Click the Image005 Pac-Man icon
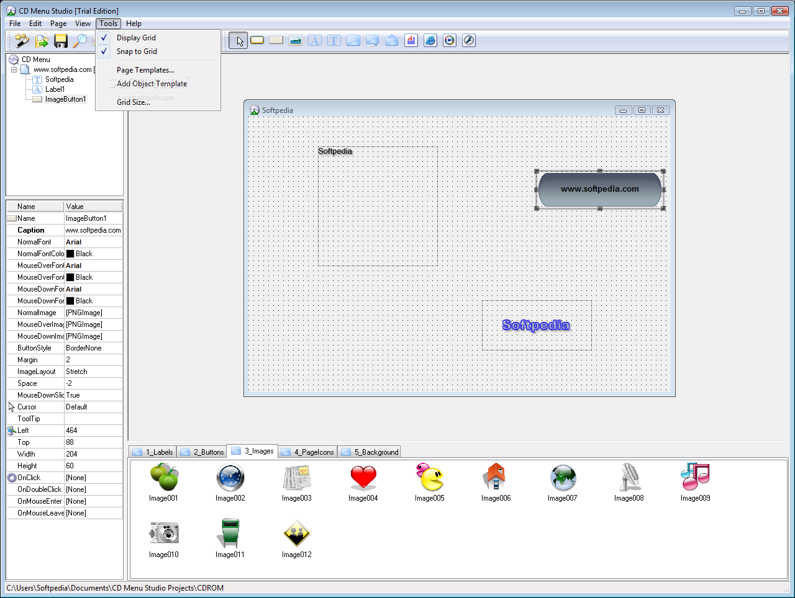This screenshot has height=598, width=795. click(430, 477)
